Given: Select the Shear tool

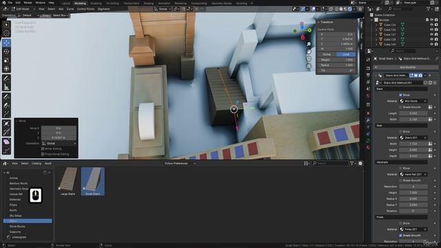Looking at the screenshot, I should pyautogui.click(x=6, y=142).
